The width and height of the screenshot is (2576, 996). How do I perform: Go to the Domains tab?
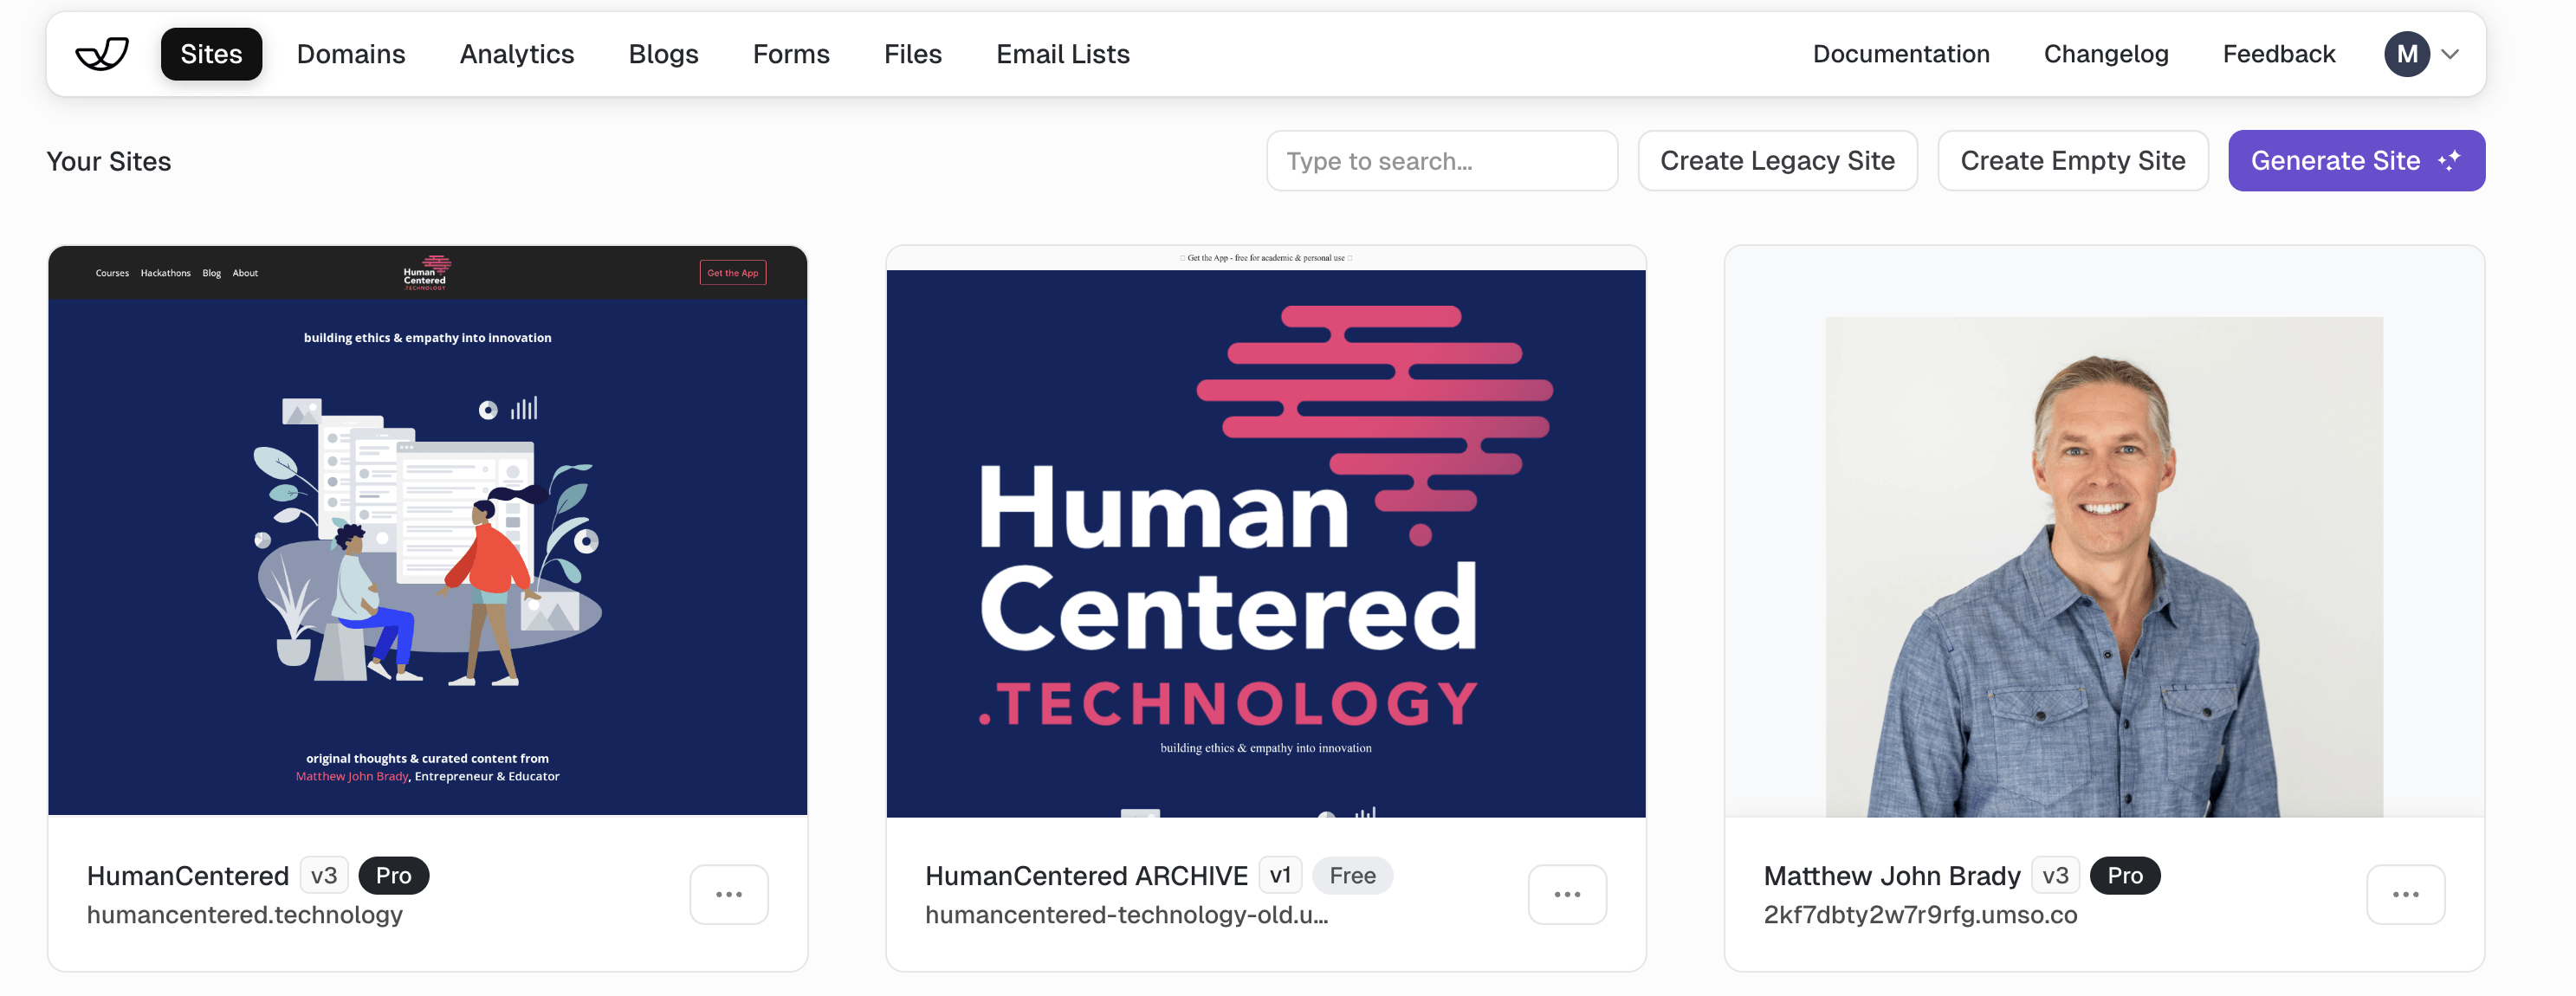tap(351, 54)
